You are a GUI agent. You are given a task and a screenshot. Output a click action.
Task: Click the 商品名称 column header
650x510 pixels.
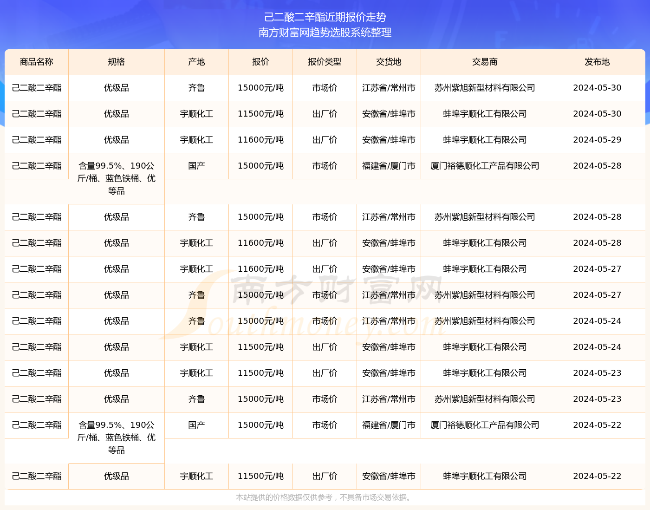(x=37, y=62)
